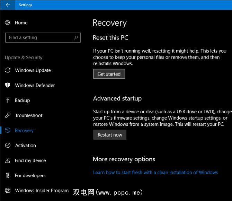Open Windows Insider Program page
The height and width of the screenshot is (201, 232).
[x=42, y=191]
